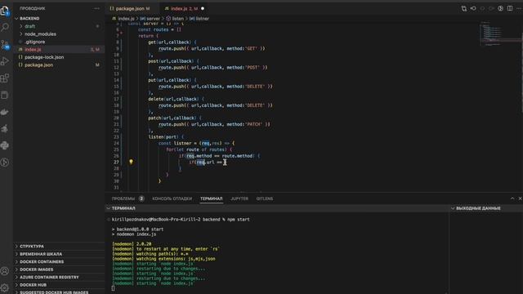Open the Source Control view
The width and height of the screenshot is (523, 294).
5,44
